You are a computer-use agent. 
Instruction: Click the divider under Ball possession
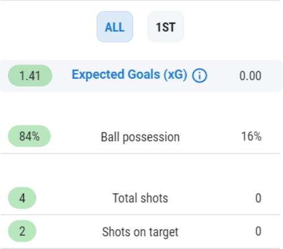pos(140,153)
